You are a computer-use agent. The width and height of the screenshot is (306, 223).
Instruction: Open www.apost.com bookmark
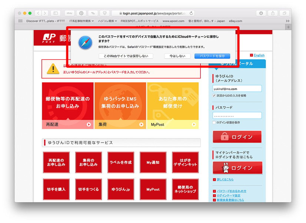(x=173, y=21)
